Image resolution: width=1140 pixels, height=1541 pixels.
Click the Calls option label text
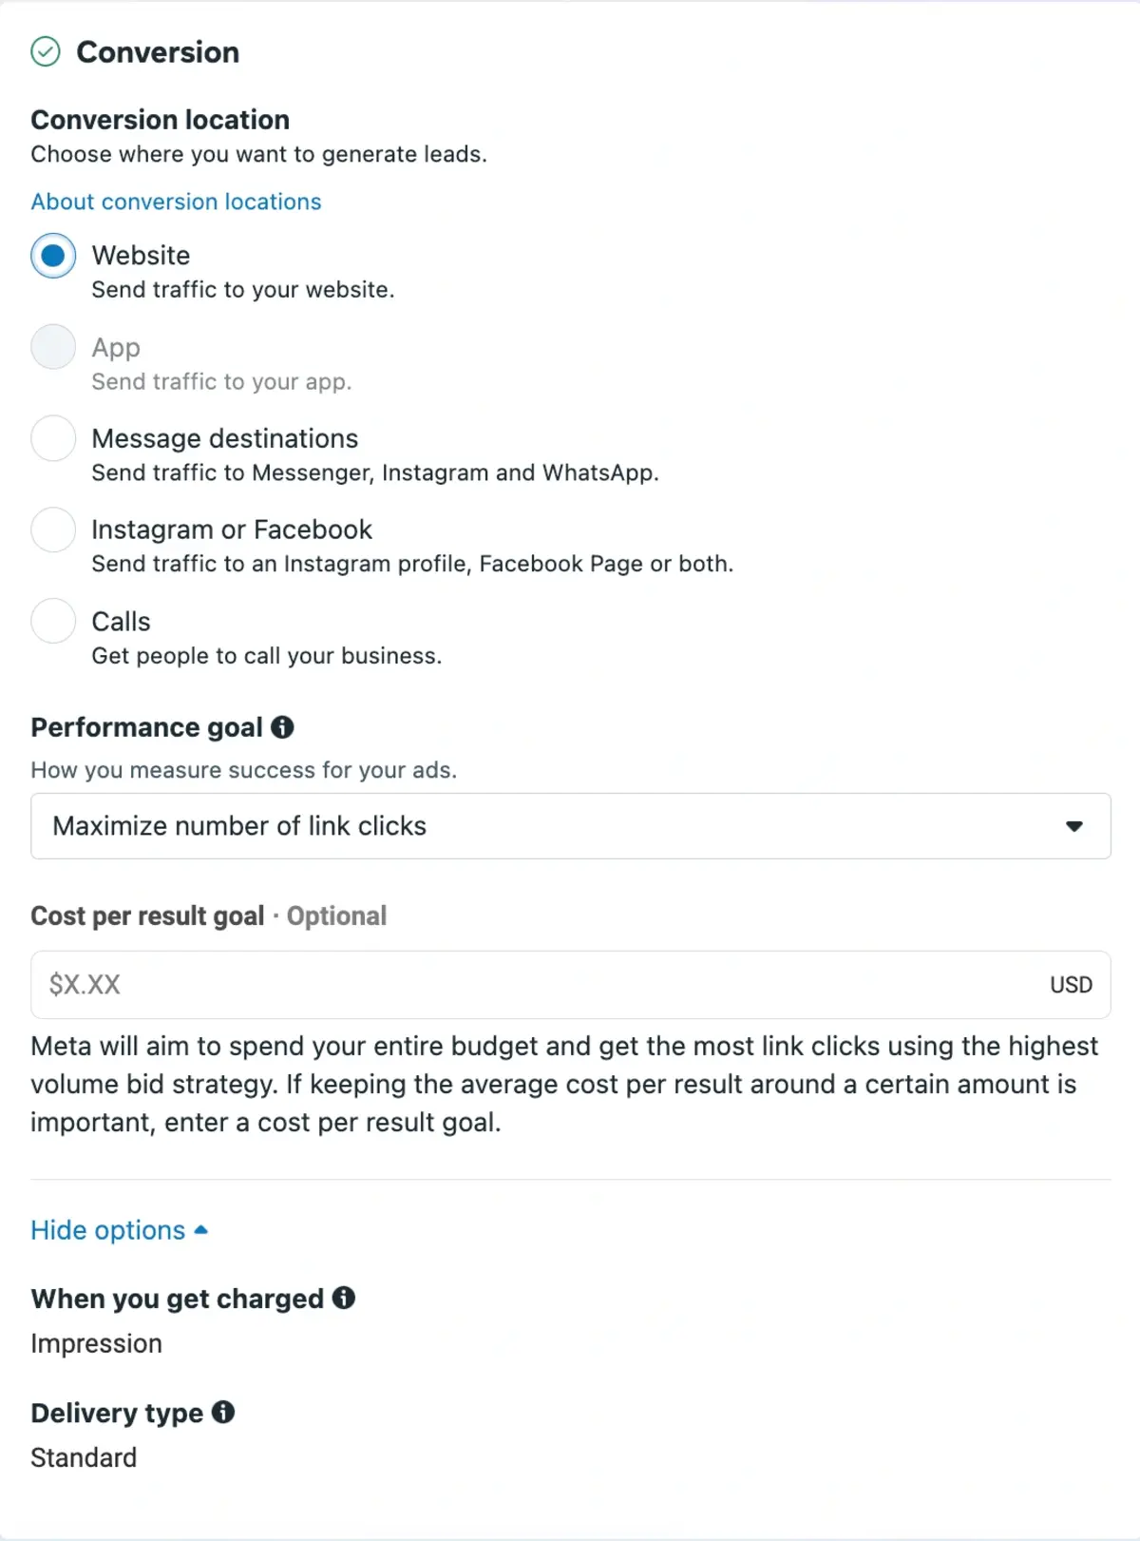coord(121,622)
